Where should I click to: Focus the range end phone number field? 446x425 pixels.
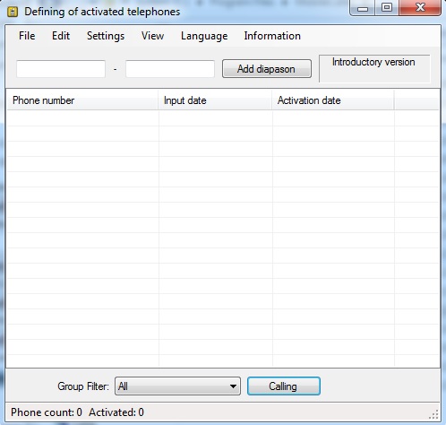coord(170,69)
